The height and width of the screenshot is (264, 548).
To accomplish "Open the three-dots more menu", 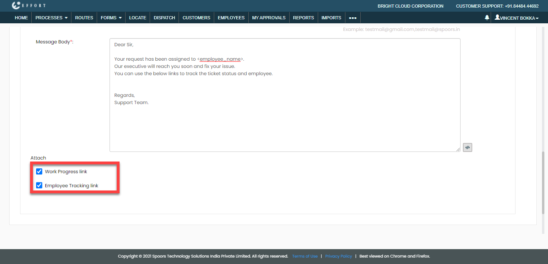I will 353,18.
